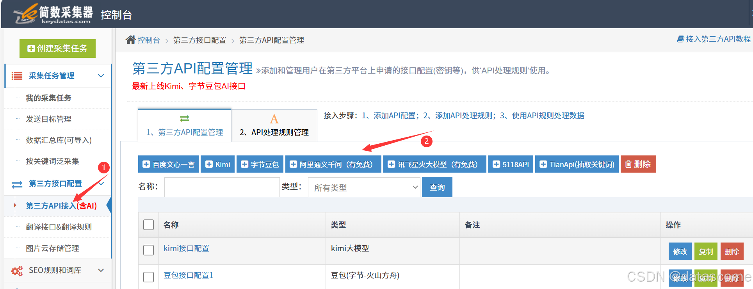This screenshot has width=753, height=289.
Task: Click the 简数采集器 logo
Action: point(53,15)
